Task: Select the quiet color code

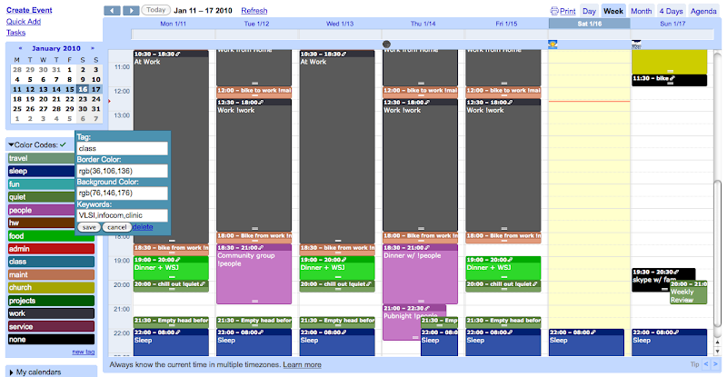Action: (x=41, y=197)
